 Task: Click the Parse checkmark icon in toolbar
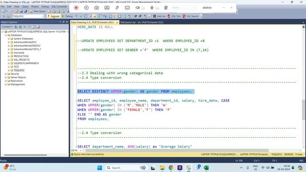[81, 16]
